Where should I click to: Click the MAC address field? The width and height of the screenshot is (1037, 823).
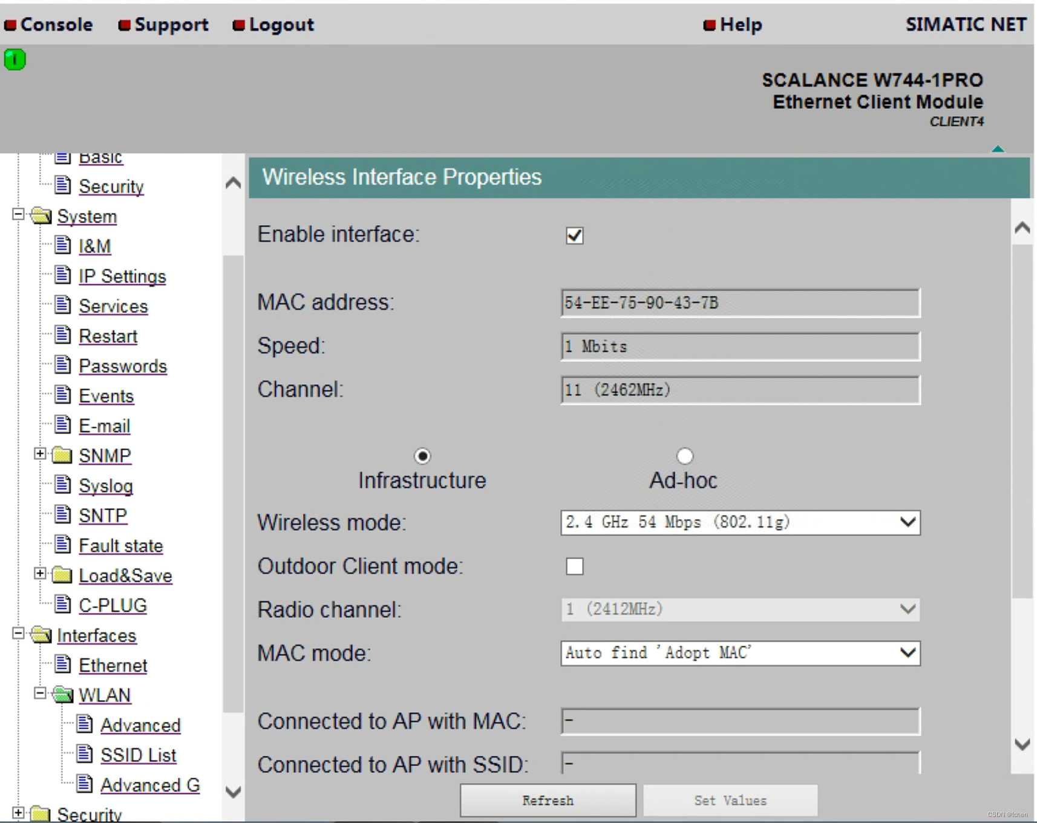(x=741, y=303)
